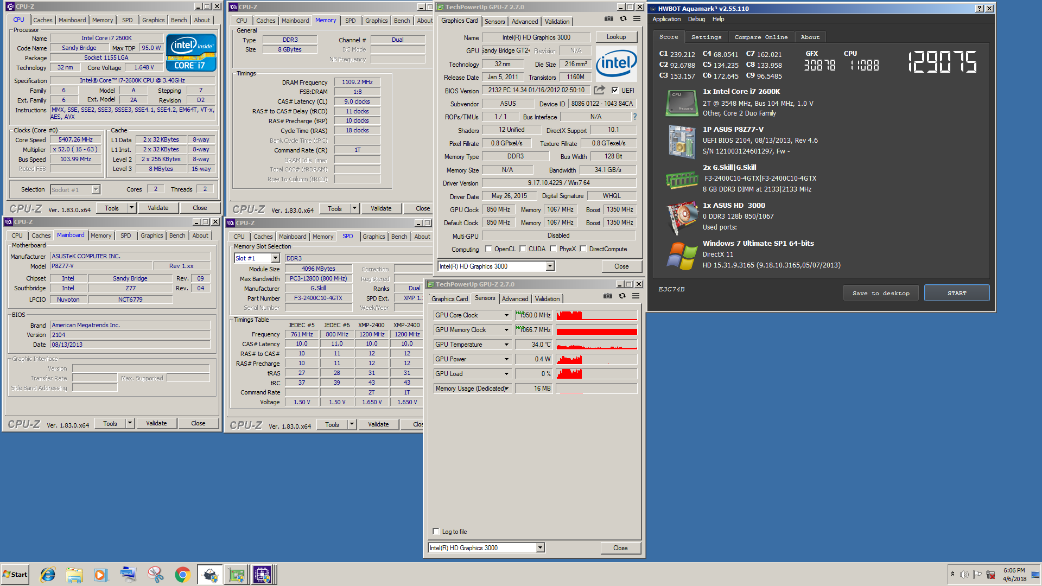Viewport: 1042px width, 586px height.
Task: Open hamburger menu in GPU-Z Sensors window
Action: [636, 296]
